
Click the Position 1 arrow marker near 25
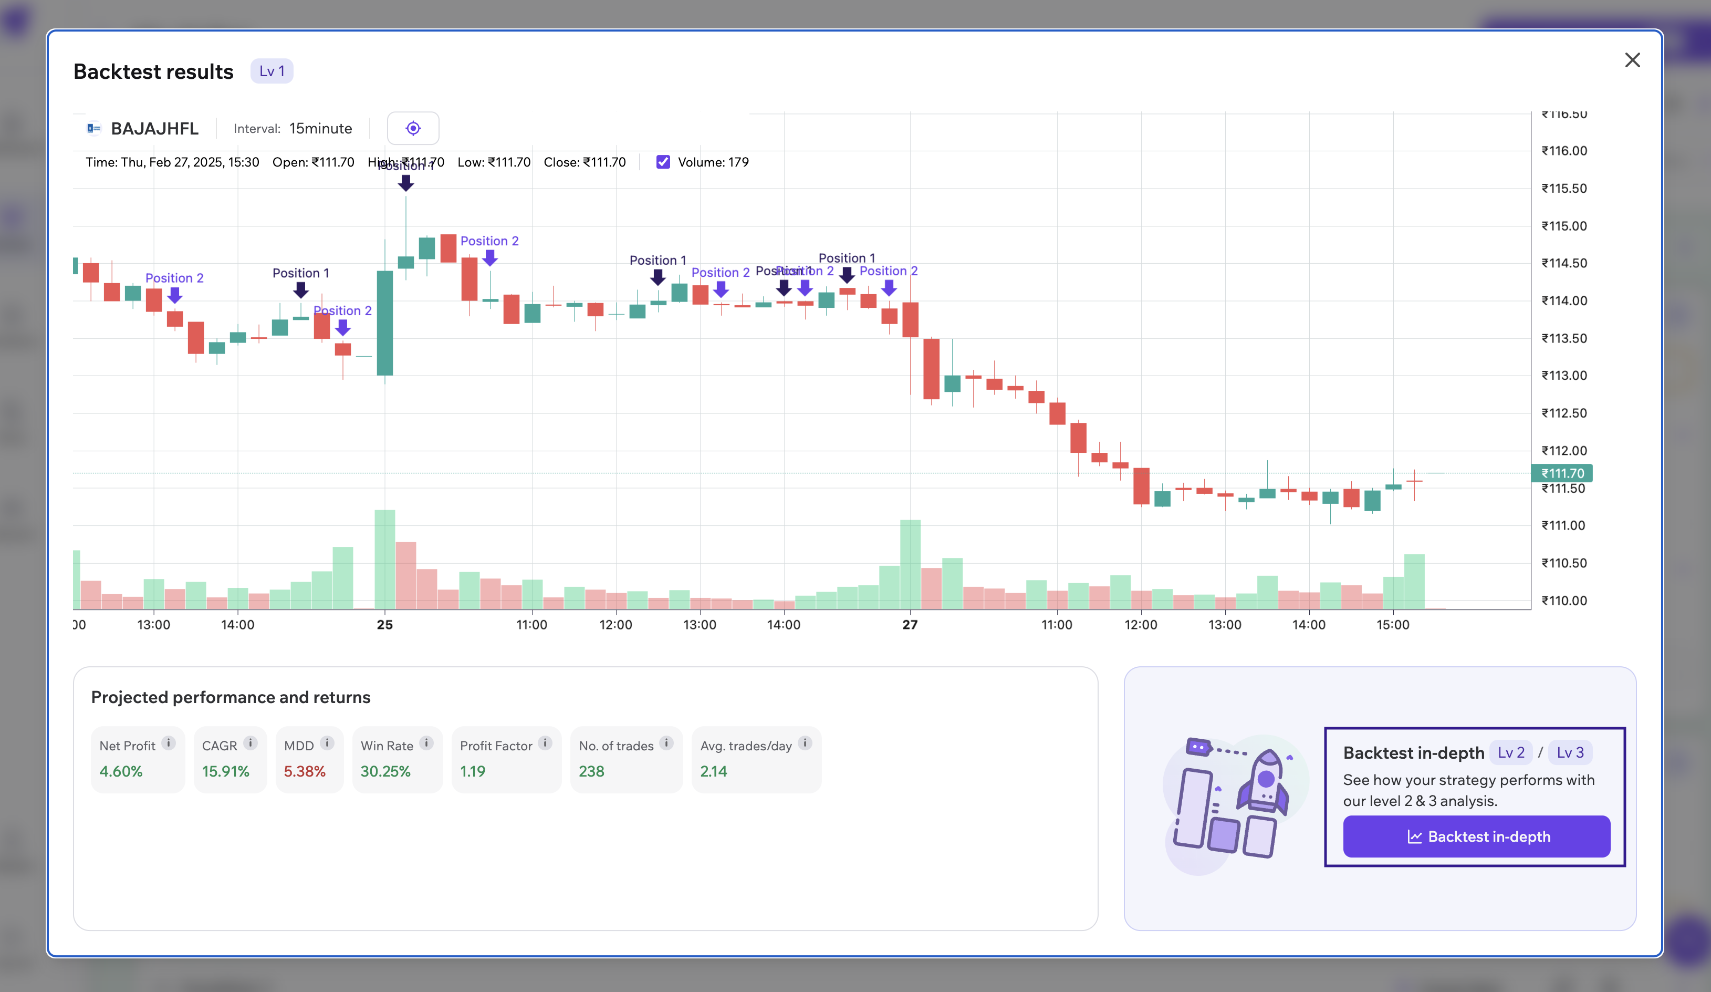405,182
